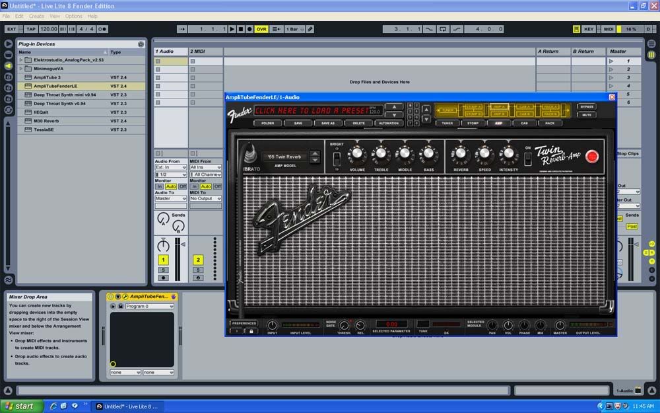Image resolution: width=660 pixels, height=413 pixels.
Task: Open the Audio To Master dropdown
Action: point(170,198)
